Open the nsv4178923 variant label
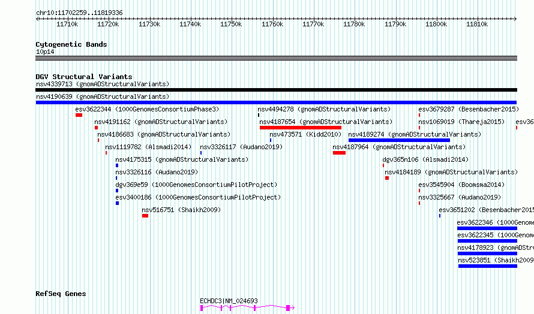The height and width of the screenshot is (314, 534). click(x=496, y=247)
